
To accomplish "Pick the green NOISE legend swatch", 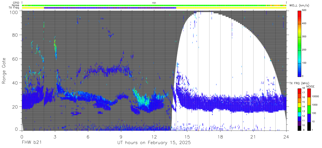I will 309,110.
